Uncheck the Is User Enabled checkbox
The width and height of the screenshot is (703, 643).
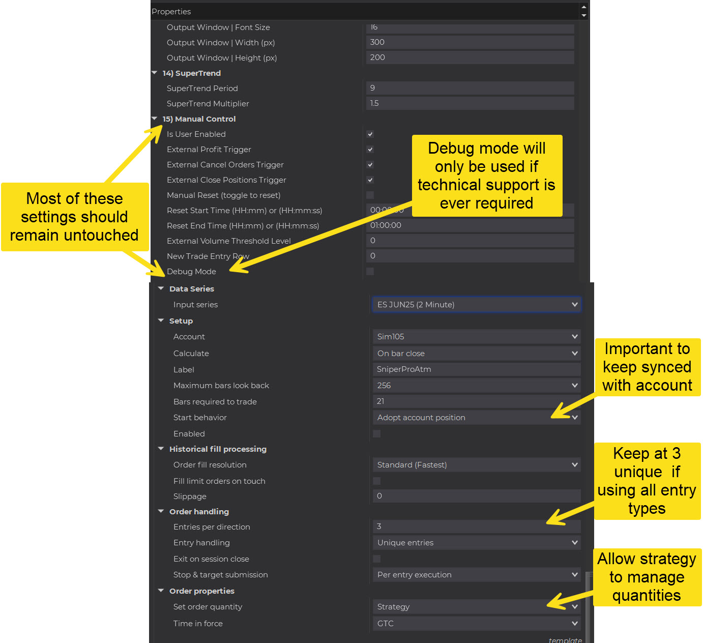[x=370, y=134]
